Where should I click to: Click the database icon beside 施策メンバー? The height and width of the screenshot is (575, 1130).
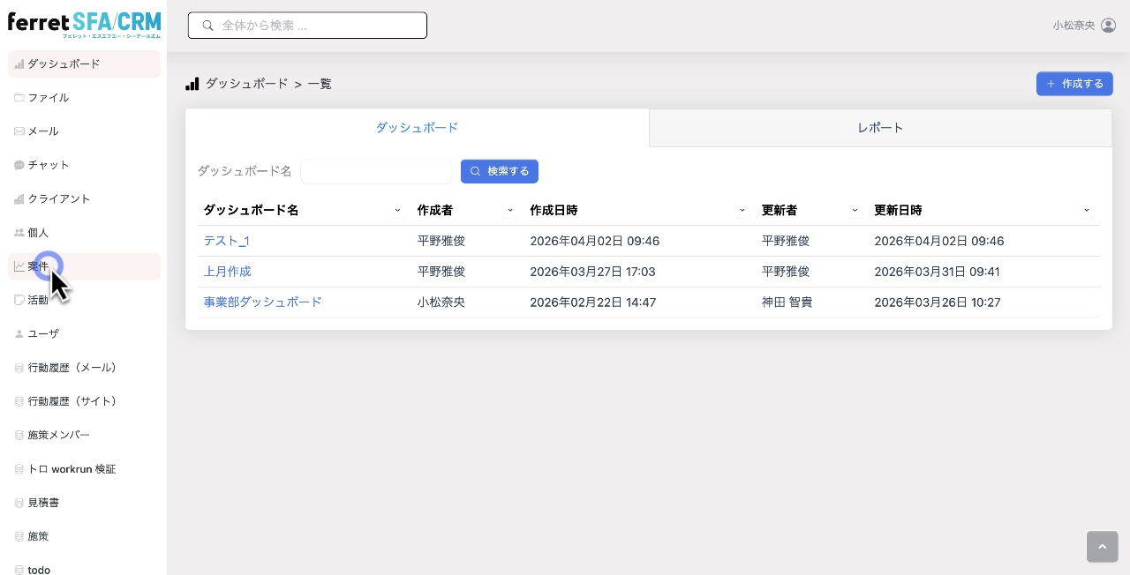(x=19, y=435)
